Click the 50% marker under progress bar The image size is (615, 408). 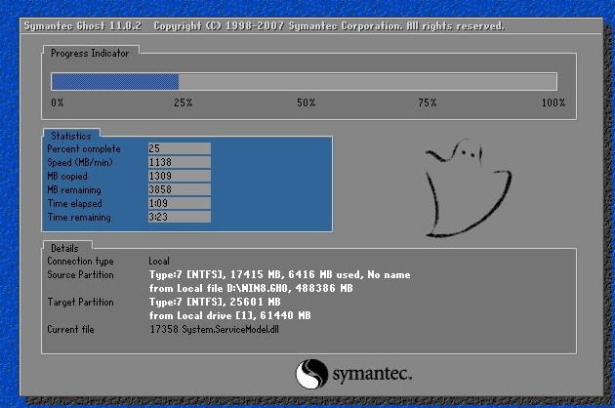(x=306, y=102)
